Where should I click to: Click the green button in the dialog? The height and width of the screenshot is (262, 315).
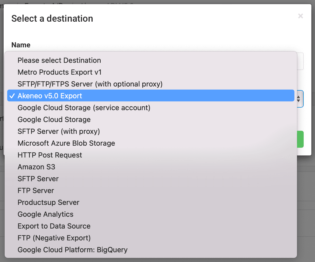pyautogui.click(x=300, y=139)
